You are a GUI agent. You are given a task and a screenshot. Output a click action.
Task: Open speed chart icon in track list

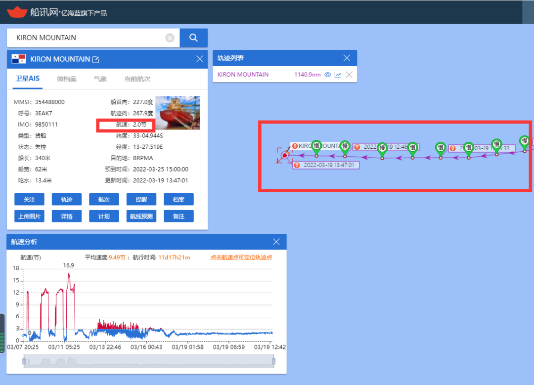tap(338, 75)
